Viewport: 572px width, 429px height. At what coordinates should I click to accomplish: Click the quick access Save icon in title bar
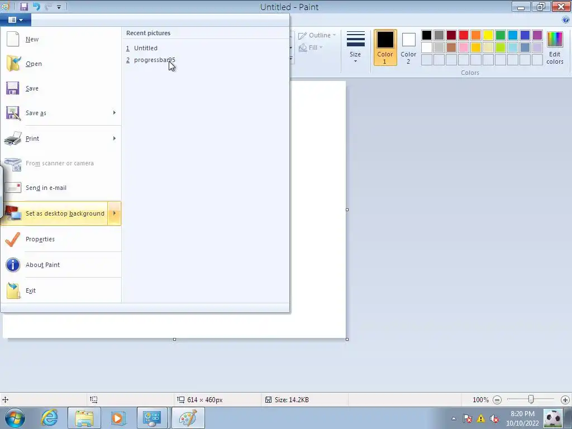coord(24,7)
